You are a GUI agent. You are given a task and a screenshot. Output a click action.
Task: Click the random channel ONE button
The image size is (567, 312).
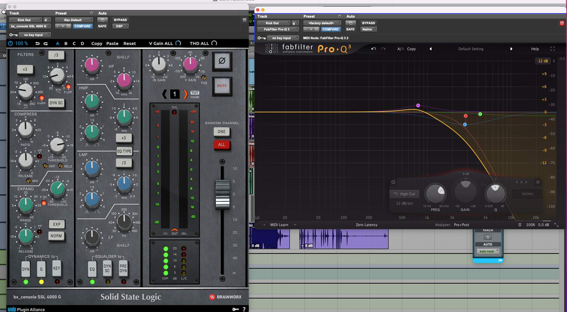(221, 132)
